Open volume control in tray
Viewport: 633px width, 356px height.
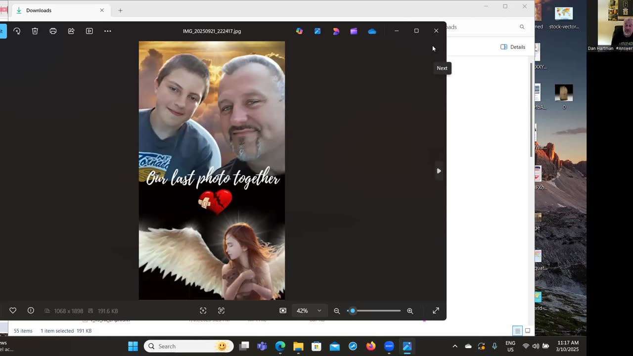click(536, 346)
